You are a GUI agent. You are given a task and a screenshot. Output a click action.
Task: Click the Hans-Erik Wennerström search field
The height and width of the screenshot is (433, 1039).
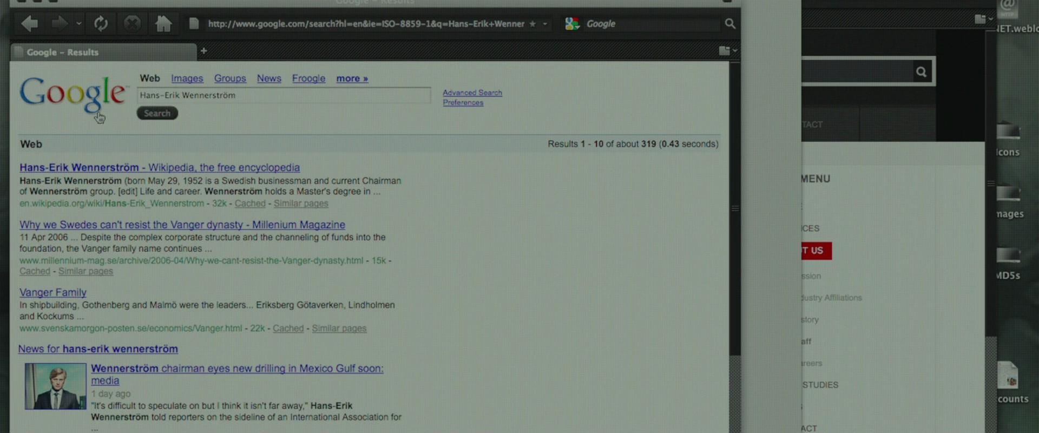(x=284, y=95)
